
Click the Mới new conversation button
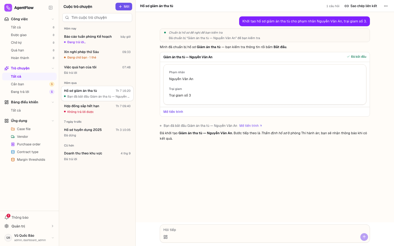click(x=124, y=7)
